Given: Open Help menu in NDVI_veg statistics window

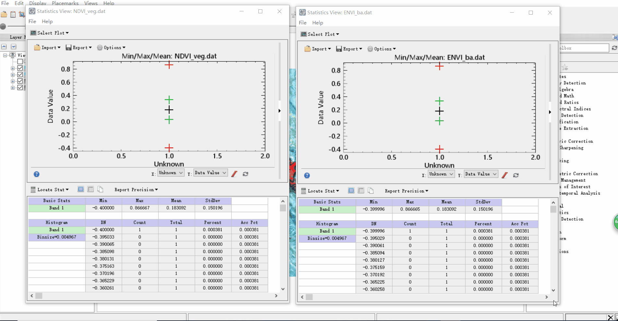Looking at the screenshot, I should (47, 21).
